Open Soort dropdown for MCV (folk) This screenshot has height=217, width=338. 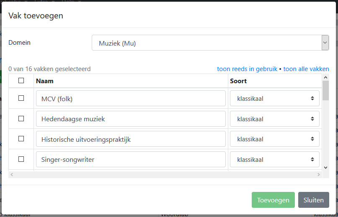(x=275, y=98)
